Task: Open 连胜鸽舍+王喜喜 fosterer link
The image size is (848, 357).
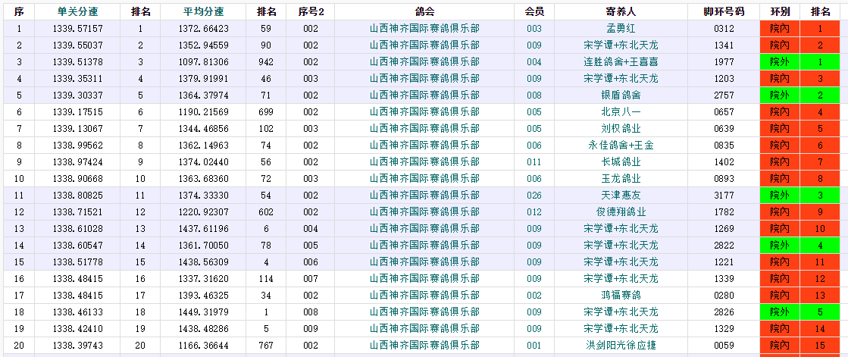Action: click(621, 62)
